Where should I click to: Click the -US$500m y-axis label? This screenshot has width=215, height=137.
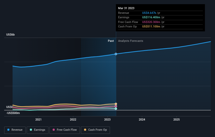click(13, 113)
